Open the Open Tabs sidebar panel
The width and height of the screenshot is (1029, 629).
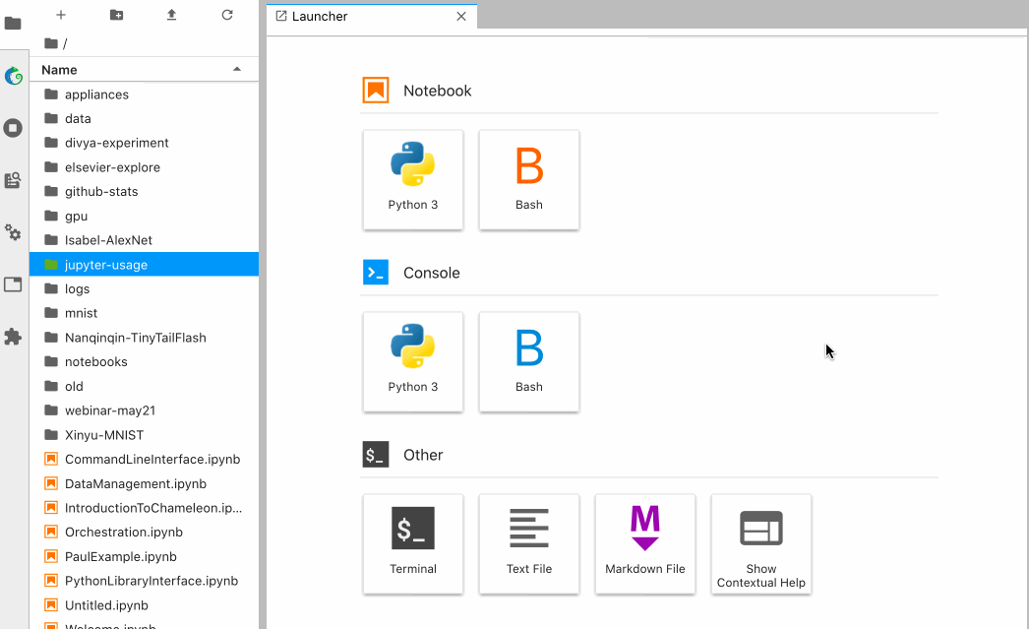point(13,284)
